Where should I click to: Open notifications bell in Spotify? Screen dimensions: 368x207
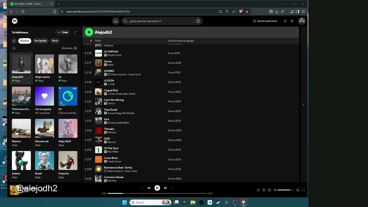(285, 21)
